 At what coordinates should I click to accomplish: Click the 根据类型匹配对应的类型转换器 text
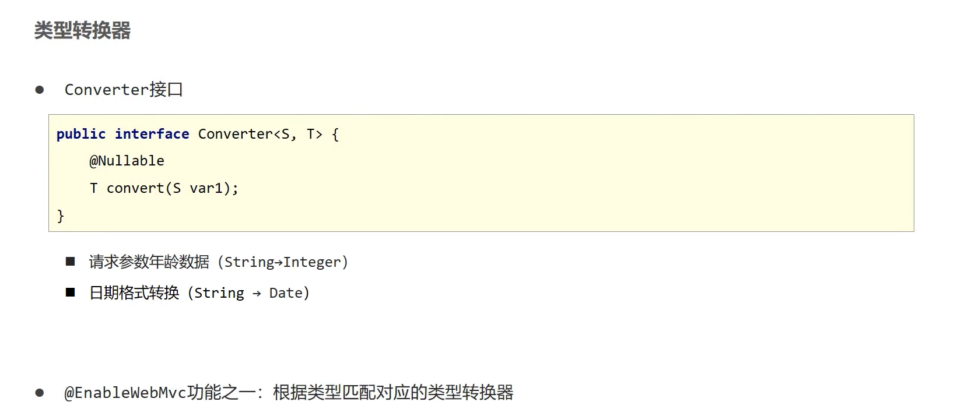(x=393, y=393)
